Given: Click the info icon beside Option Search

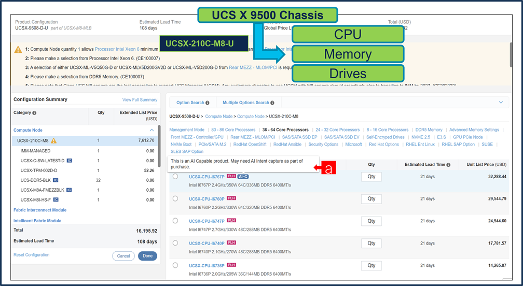Looking at the screenshot, I should coord(208,103).
